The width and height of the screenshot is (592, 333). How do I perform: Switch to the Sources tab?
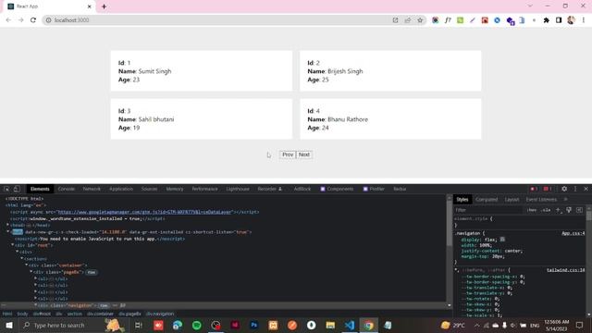[x=149, y=189]
